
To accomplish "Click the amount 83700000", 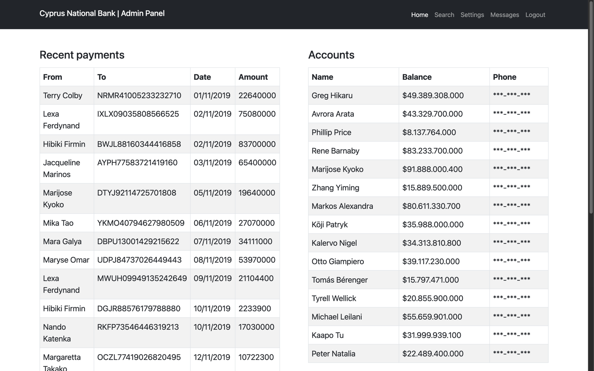I will 257,144.
